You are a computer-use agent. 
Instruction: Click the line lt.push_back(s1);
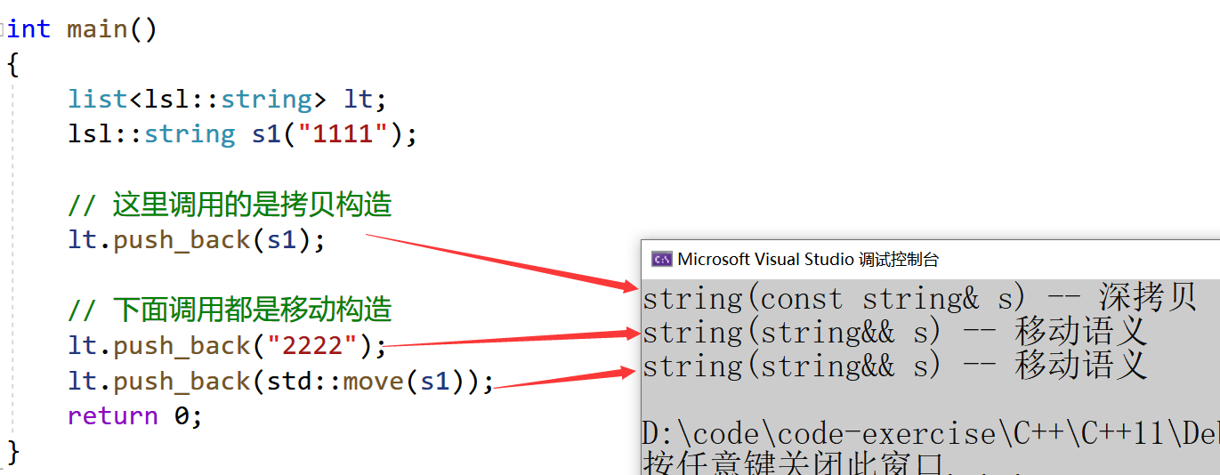point(197,240)
